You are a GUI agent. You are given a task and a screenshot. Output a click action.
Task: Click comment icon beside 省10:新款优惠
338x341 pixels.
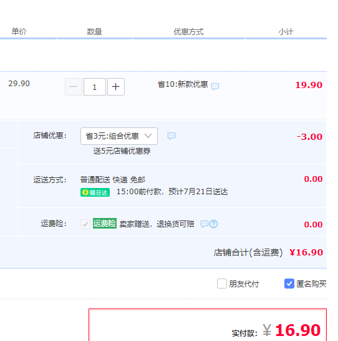pos(215,86)
